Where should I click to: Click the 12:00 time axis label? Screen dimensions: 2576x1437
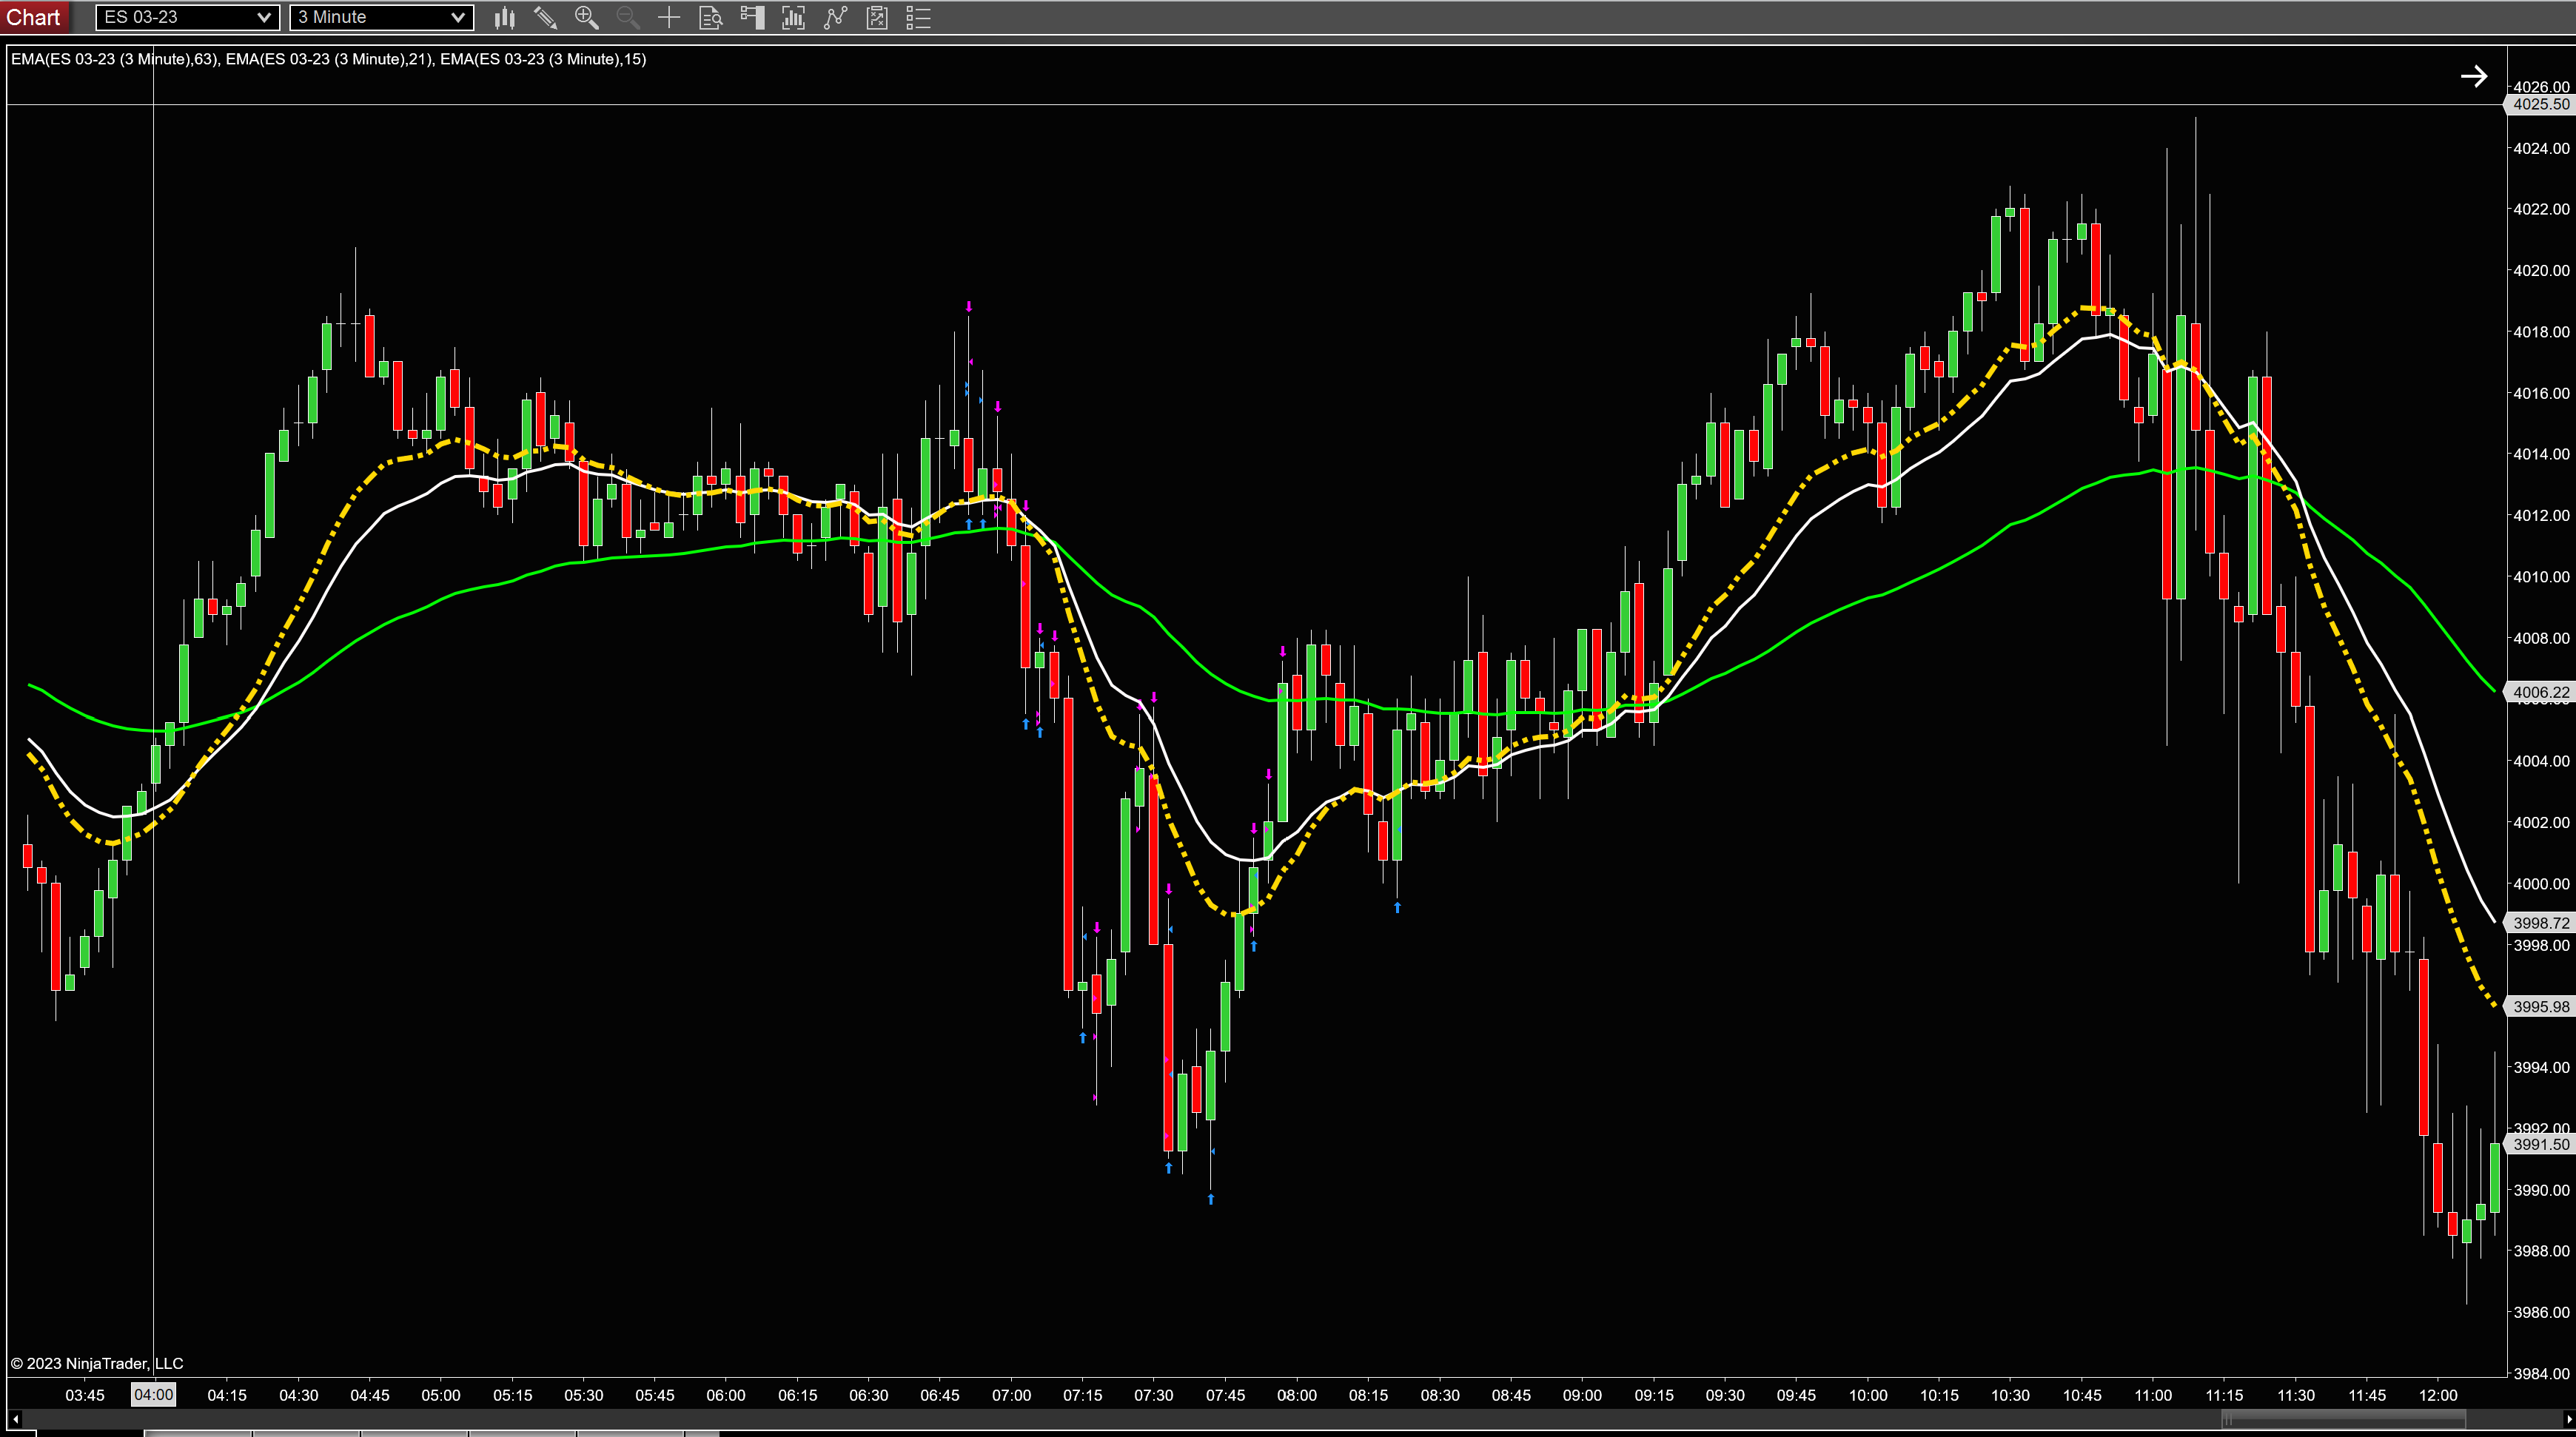tap(2438, 1395)
